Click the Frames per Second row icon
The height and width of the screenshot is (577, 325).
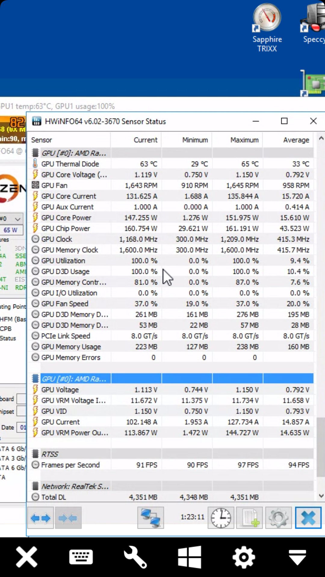35,465
